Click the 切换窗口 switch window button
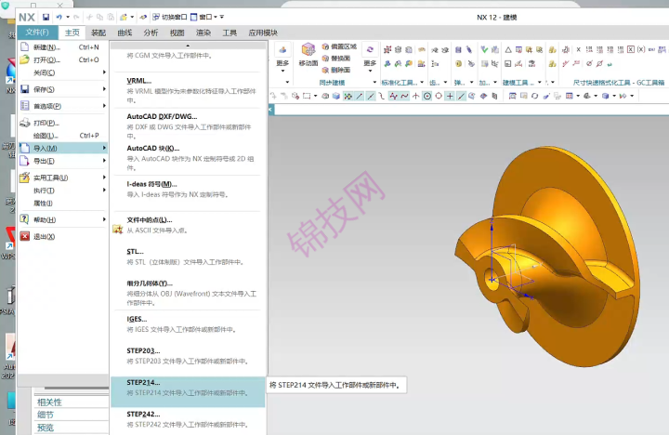669x435 pixels. pyautogui.click(x=170, y=17)
